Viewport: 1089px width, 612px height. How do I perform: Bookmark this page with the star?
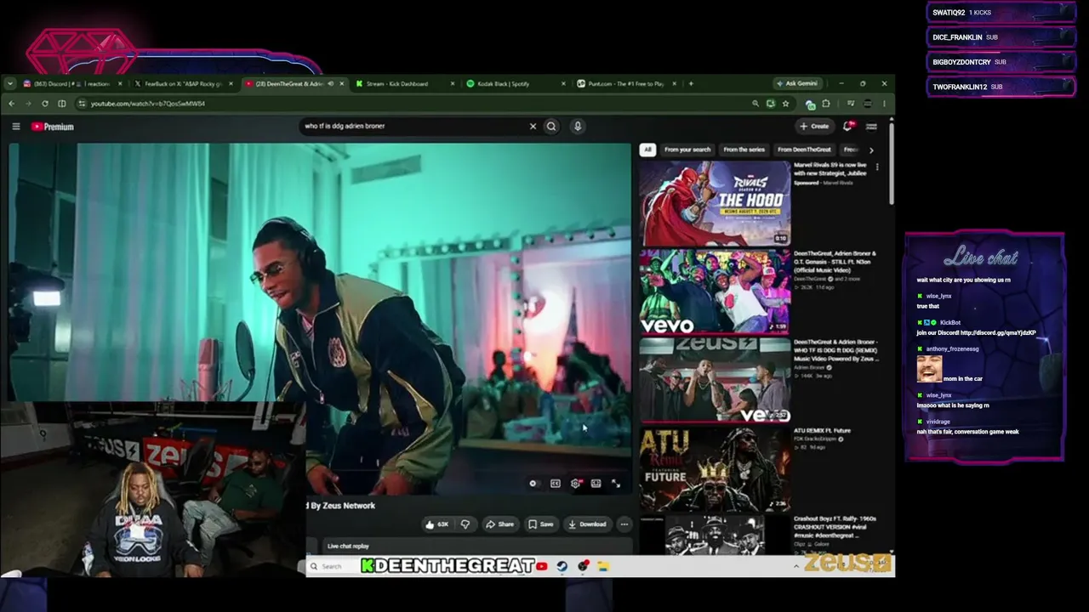point(785,104)
